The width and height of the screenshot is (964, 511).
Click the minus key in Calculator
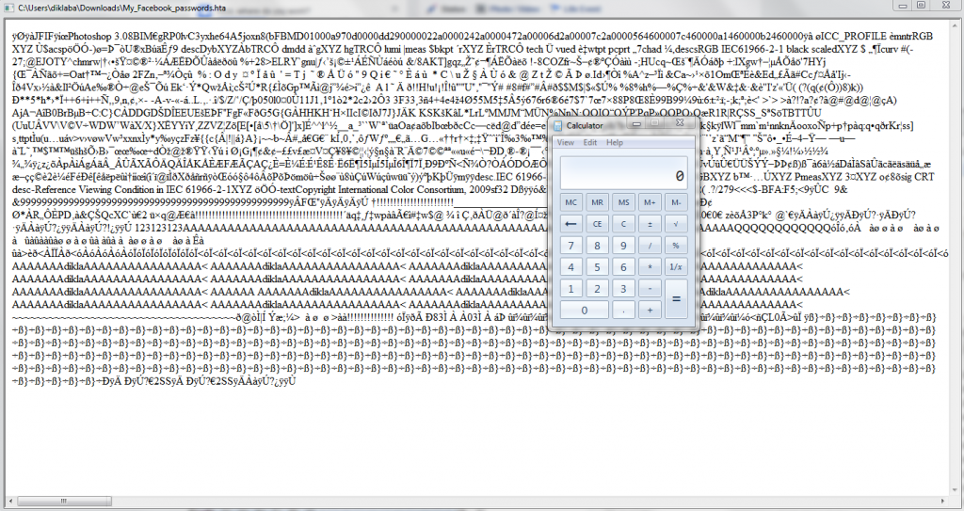(x=650, y=288)
